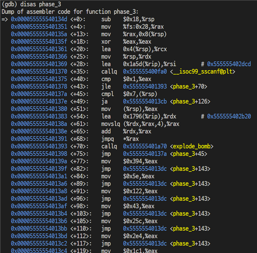Click address 0x00005555554013af

(39, 206)
